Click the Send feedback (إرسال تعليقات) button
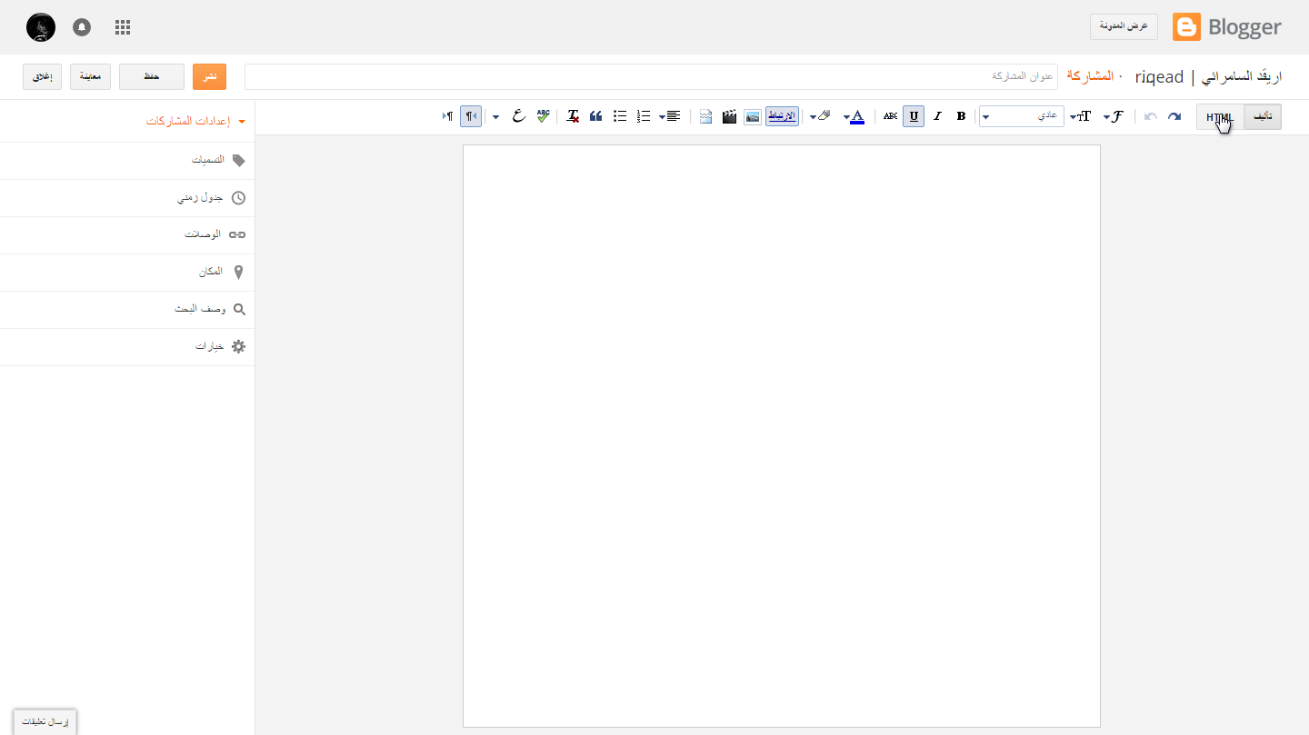Screen dimensions: 1309x735 (45, 721)
